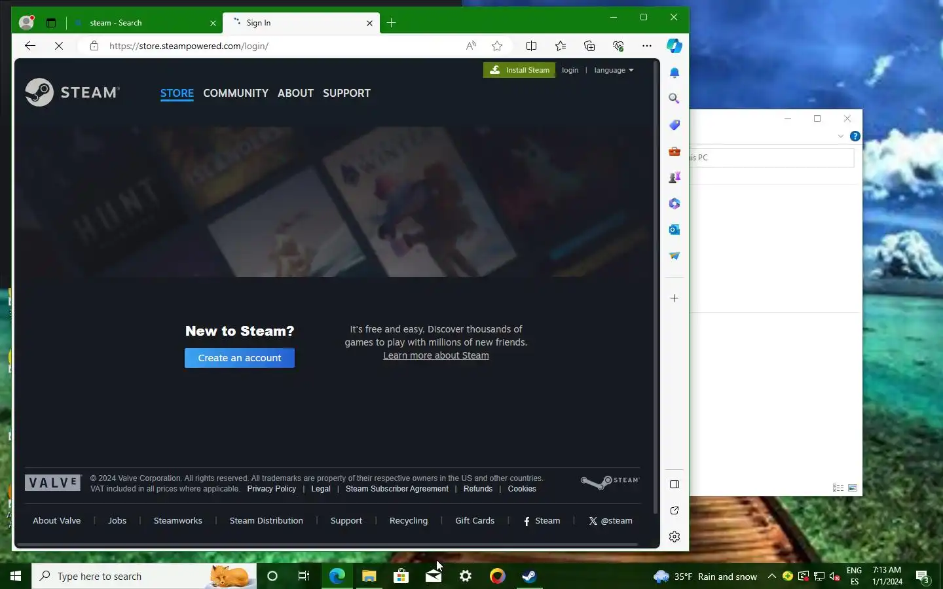The width and height of the screenshot is (943, 589).
Task: Add a sidebar app with plus icon
Action: [x=675, y=298]
